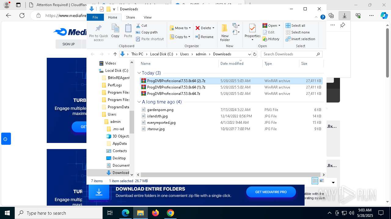Select gardenporn.png file

(231, 110)
